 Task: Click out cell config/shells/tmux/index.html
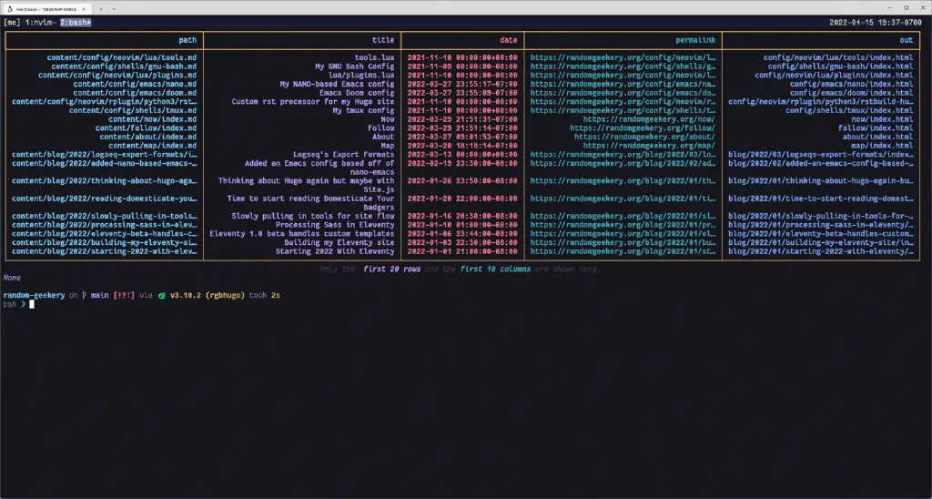pos(849,110)
